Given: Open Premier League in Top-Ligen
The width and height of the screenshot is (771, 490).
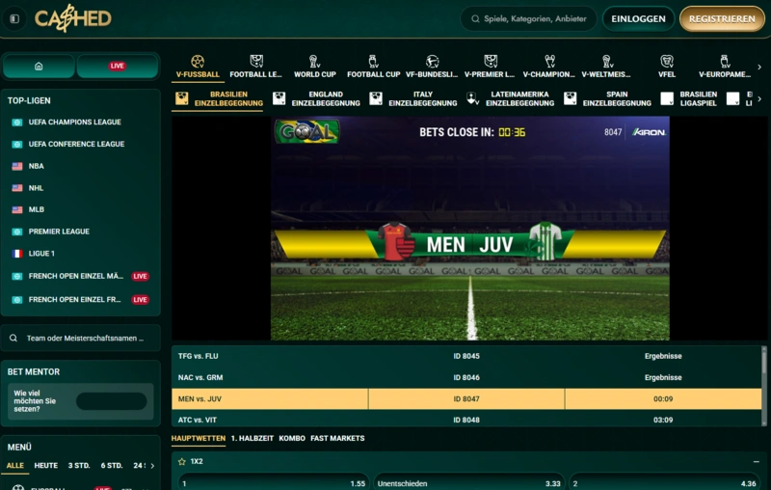Looking at the screenshot, I should pyautogui.click(x=59, y=231).
